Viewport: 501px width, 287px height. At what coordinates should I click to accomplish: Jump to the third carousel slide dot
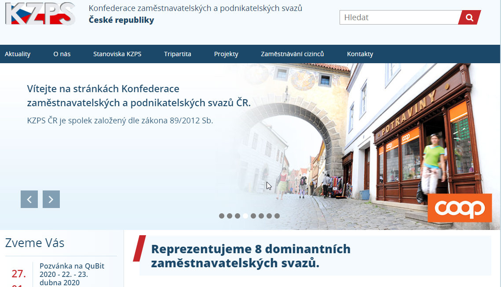(238, 216)
